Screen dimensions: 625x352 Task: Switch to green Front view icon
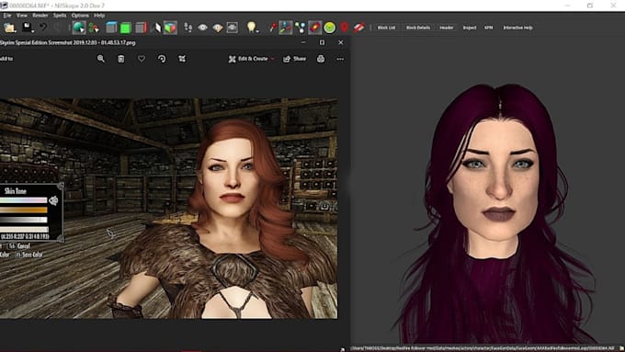click(126, 28)
